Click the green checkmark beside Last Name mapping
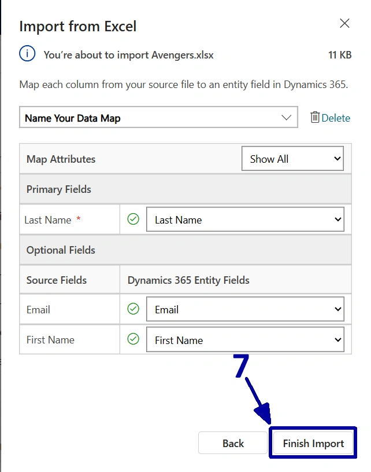The width and height of the screenshot is (371, 472). tap(133, 219)
